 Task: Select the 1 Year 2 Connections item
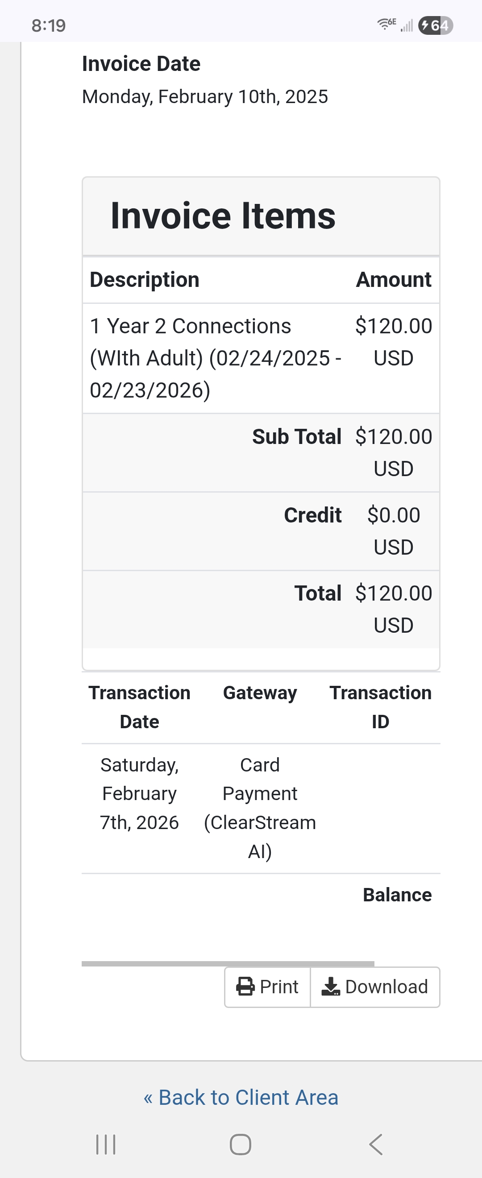[215, 358]
